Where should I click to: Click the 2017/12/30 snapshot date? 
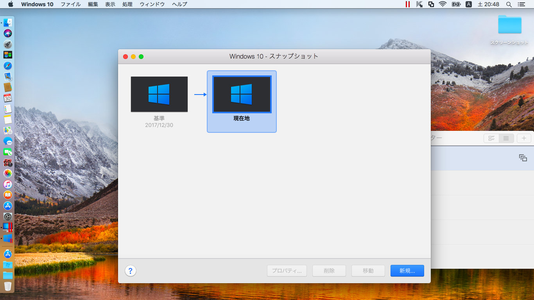159,125
